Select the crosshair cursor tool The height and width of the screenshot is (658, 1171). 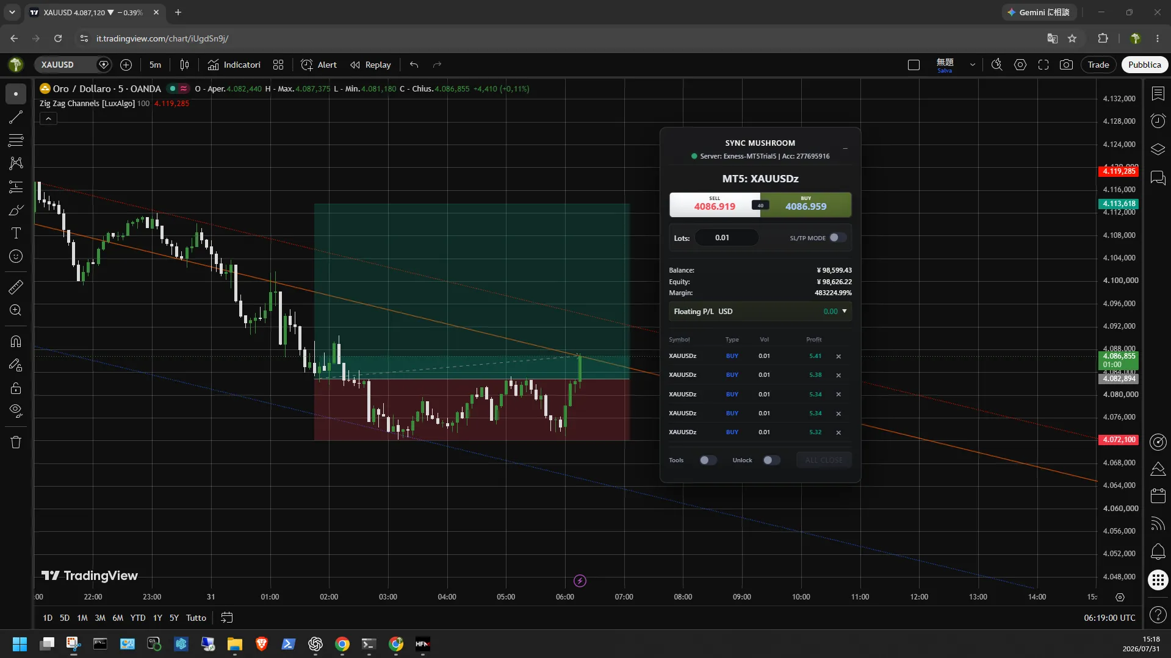click(x=16, y=94)
